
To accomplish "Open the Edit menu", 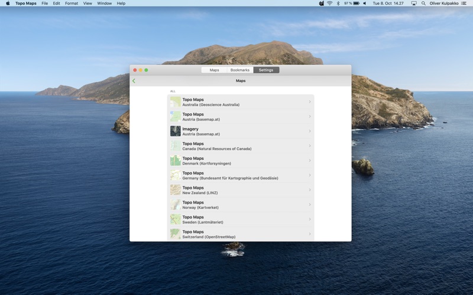I will [x=56, y=4].
